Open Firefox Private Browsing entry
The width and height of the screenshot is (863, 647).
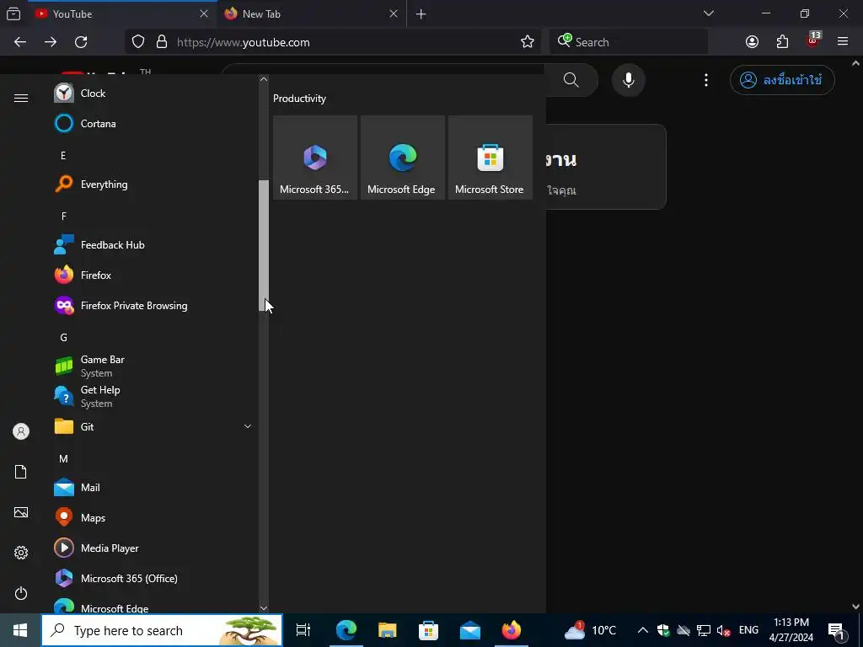[153, 305]
